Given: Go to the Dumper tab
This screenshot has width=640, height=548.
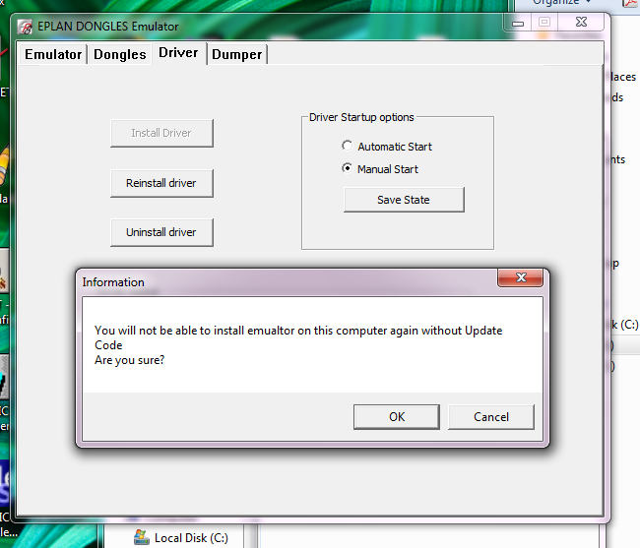Looking at the screenshot, I should coord(237,54).
